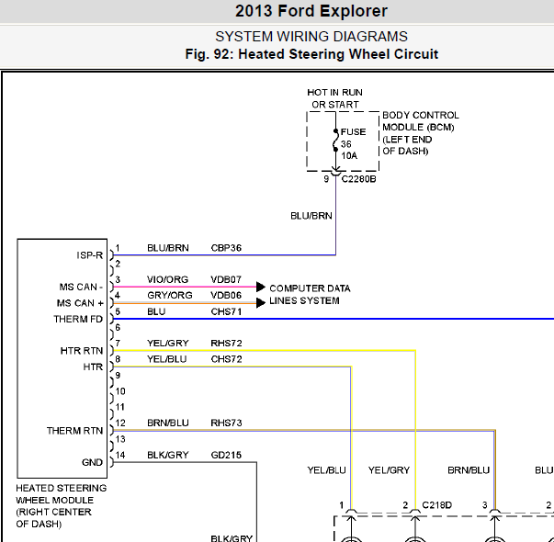Screen dimensions: 554x542
Task: Click BLK/GRY label on the pin 14 row
Action: 168,455
